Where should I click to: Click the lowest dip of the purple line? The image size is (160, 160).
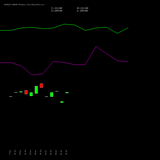click(x=32, y=75)
